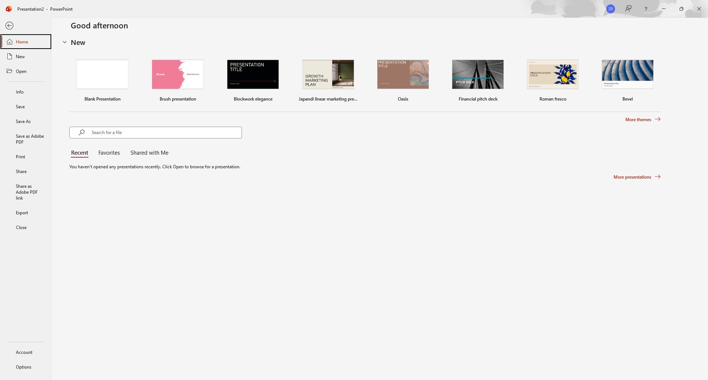This screenshot has width=708, height=380.
Task: Click the PowerPoint logo in the title bar
Action: pyautogui.click(x=9, y=9)
